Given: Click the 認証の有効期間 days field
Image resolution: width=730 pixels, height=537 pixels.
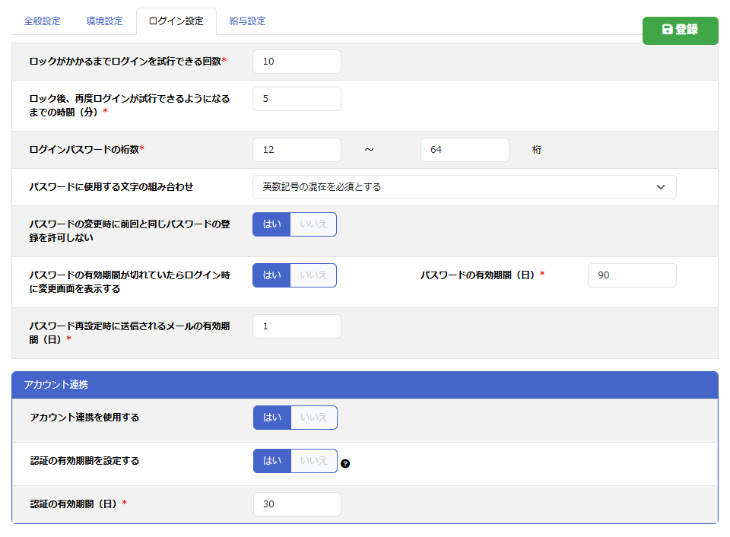Looking at the screenshot, I should pyautogui.click(x=297, y=504).
